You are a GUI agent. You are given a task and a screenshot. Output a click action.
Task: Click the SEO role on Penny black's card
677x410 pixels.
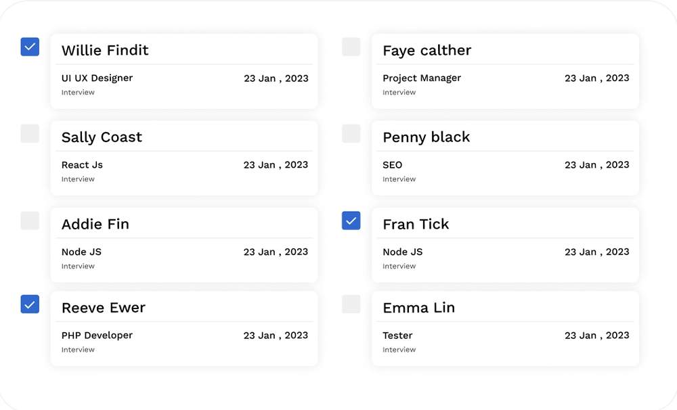pos(393,164)
